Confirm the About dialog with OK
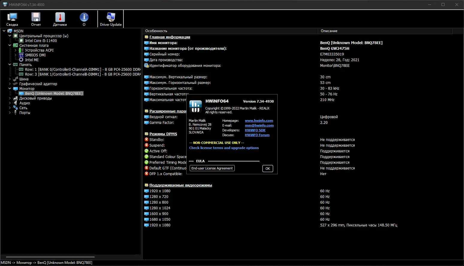Screen dimensions: 464x266 [267, 169]
